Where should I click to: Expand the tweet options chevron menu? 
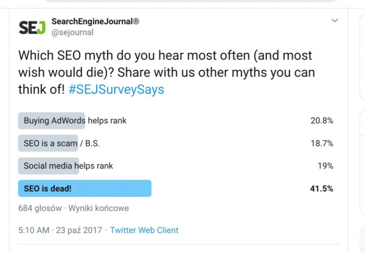[334, 21]
